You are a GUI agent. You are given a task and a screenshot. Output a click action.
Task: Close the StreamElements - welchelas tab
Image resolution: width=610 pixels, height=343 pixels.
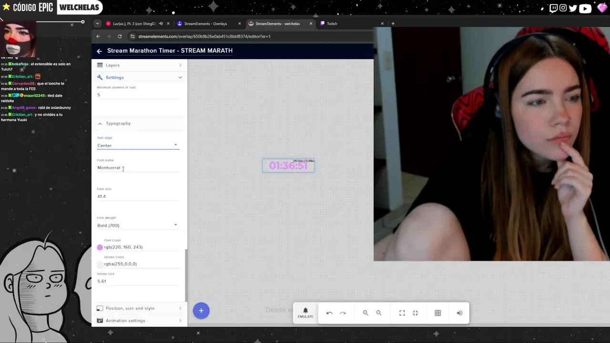[x=311, y=23]
